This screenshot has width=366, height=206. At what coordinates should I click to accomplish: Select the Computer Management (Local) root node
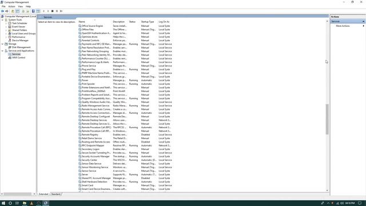click(x=21, y=17)
